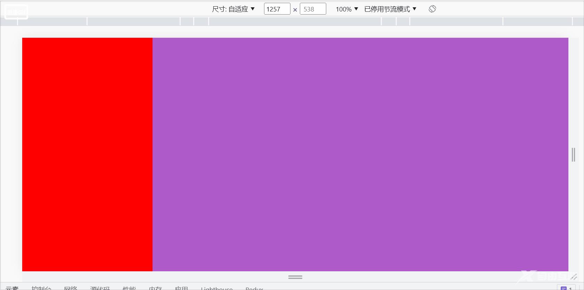Click the logo in top-left corner
Image resolution: width=584 pixels, height=290 pixels.
click(16, 12)
